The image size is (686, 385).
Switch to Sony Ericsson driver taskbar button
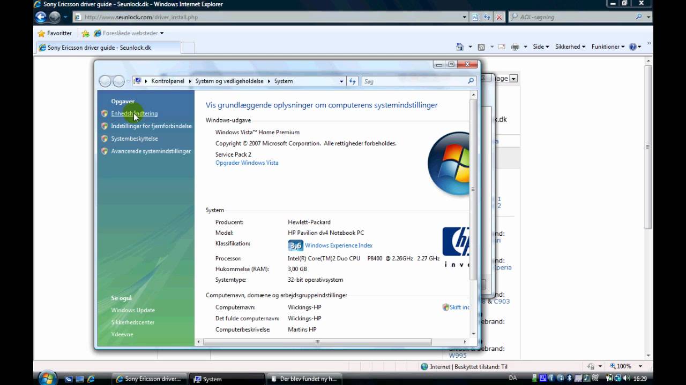tap(151, 379)
